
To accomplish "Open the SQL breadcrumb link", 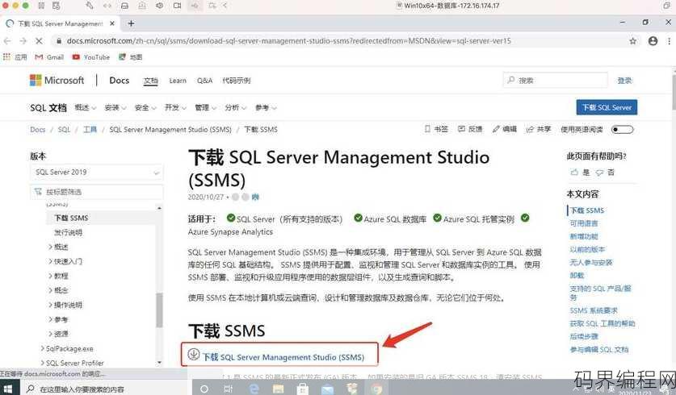I will pos(64,130).
